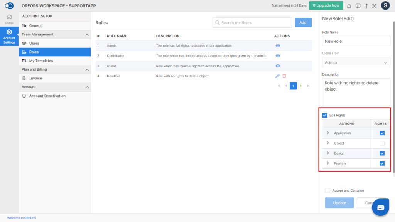This screenshot has height=222, width=395.
Task: Click the Admin role name cell
Action: coord(111,46)
